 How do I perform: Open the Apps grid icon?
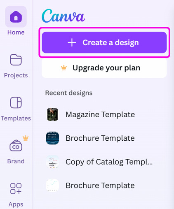tap(16, 188)
